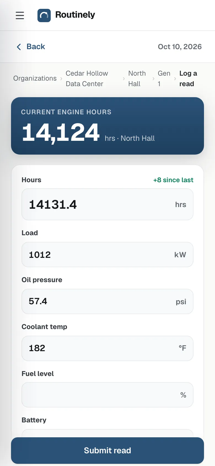
Task: Go back using the Back link
Action: click(x=31, y=47)
